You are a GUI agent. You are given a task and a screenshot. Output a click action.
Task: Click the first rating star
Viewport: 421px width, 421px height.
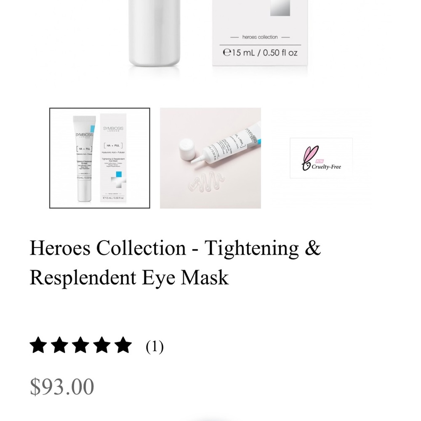click(38, 345)
